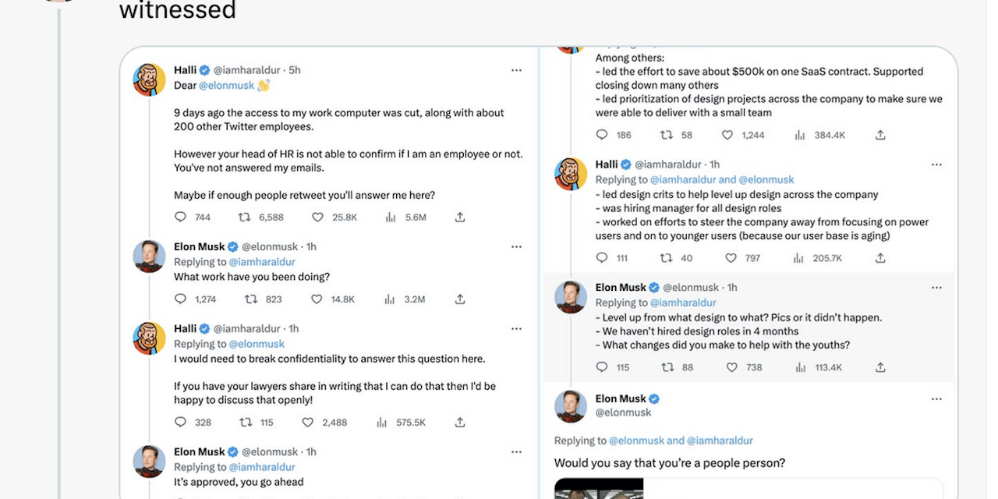Screen dimensions: 998x499
Task: Open more options on Halli's first tweet
Action: tap(516, 70)
